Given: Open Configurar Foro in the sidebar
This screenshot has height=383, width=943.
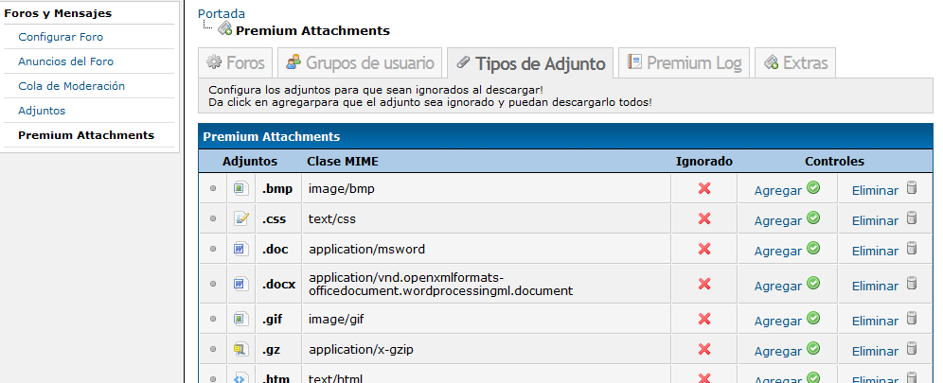Looking at the screenshot, I should tap(61, 37).
